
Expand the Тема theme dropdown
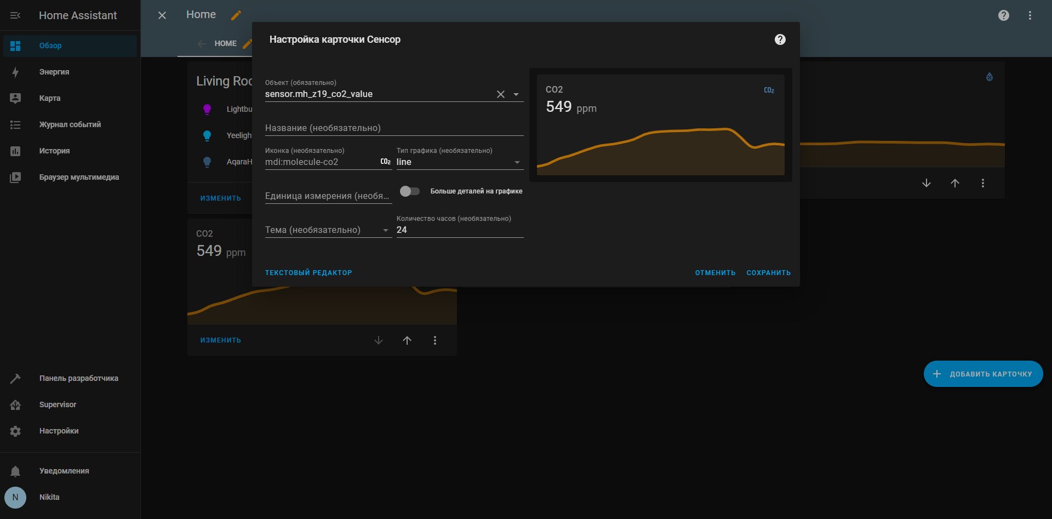click(328, 230)
